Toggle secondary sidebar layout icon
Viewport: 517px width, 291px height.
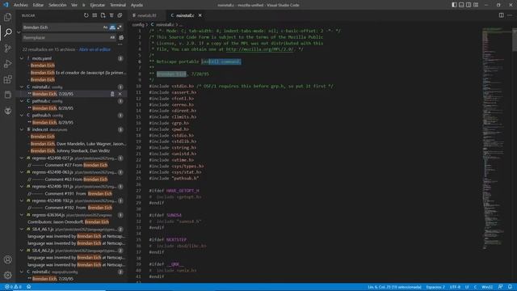[469, 5]
